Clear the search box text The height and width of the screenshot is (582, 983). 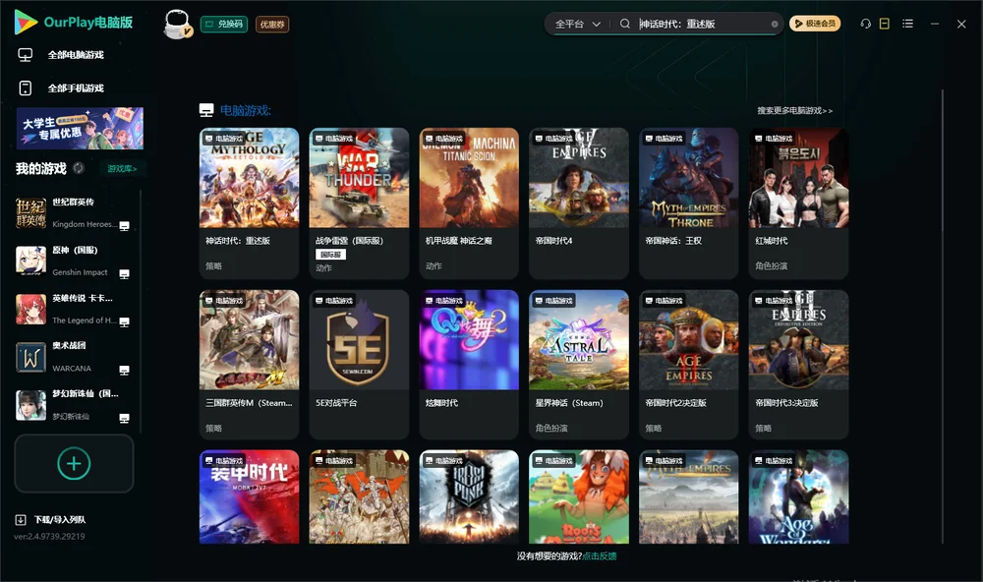(x=775, y=24)
